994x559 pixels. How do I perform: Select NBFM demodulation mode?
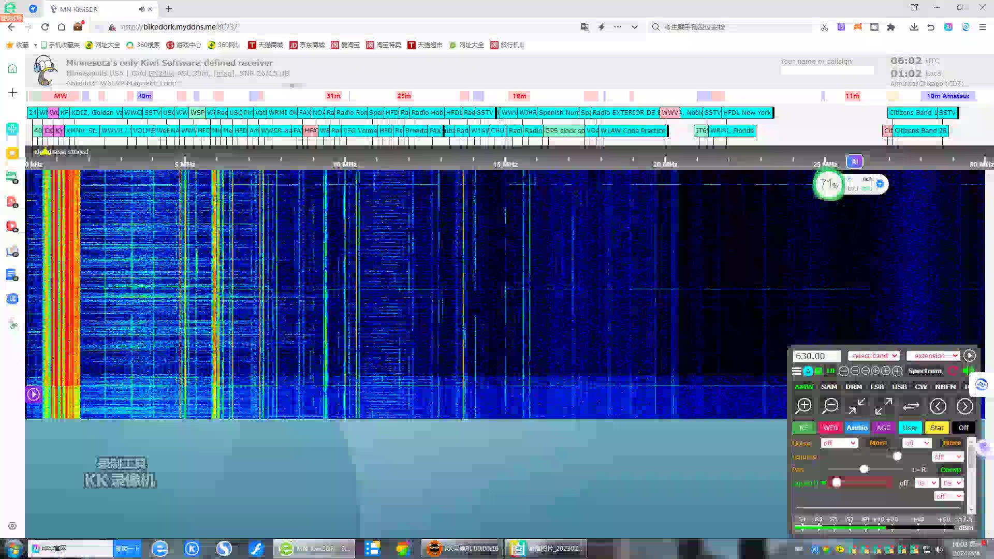point(945,387)
